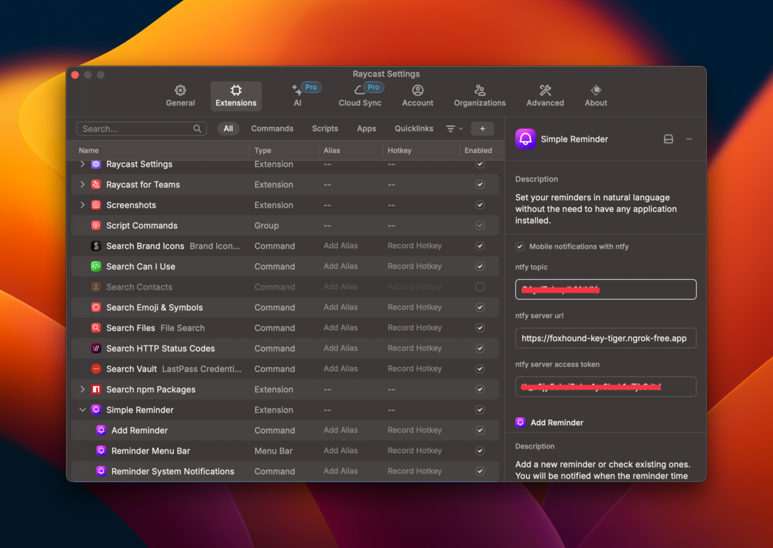The image size is (773, 548).
Task: Expand the Screenshots extension row
Action: (82, 205)
